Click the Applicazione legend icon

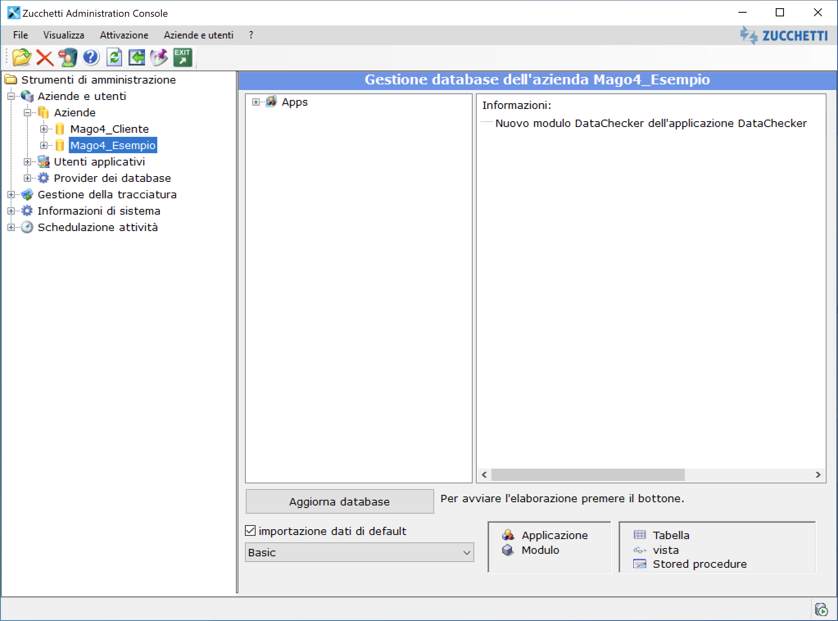(x=508, y=535)
